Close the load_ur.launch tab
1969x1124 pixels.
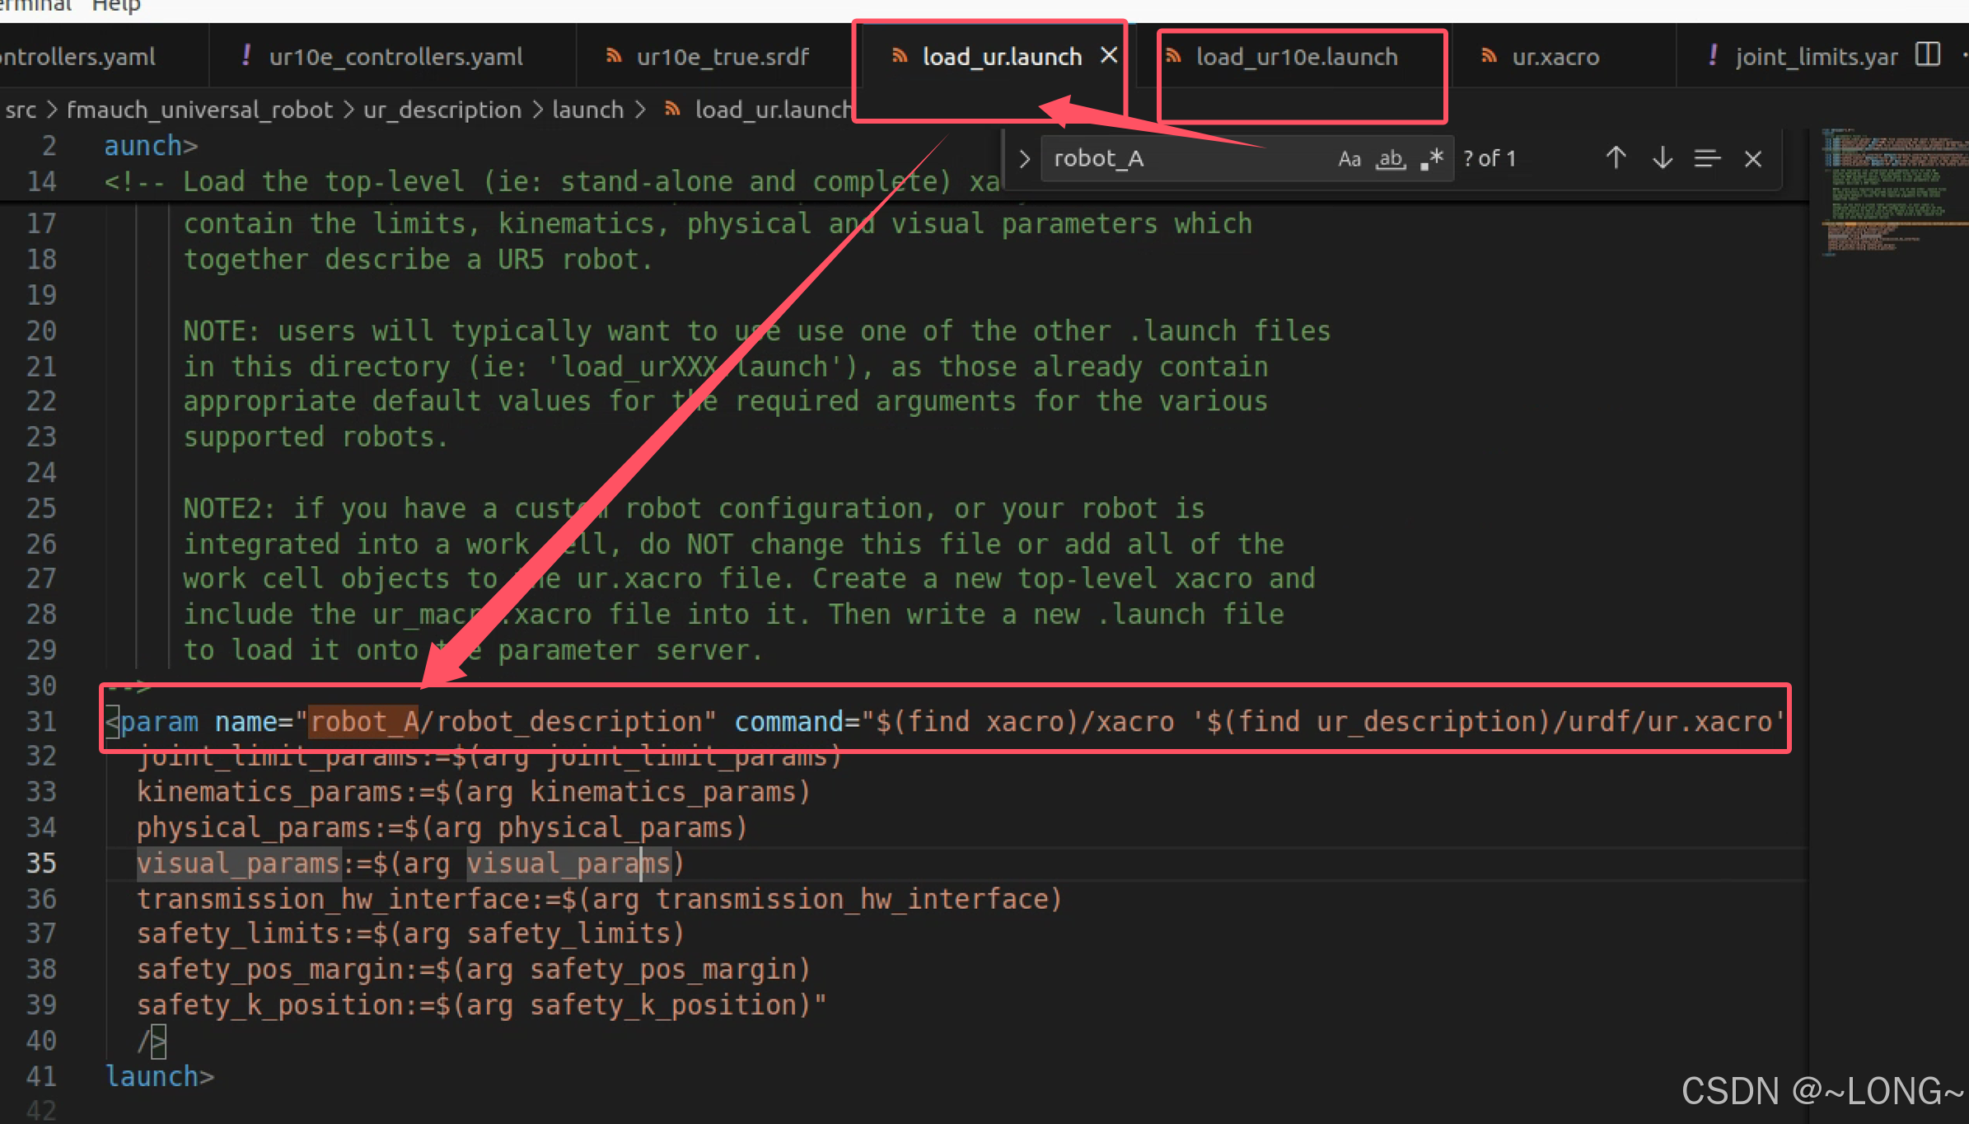tap(1109, 55)
